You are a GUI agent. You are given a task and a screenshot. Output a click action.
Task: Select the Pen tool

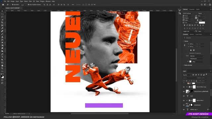pyautogui.click(x=2, y=54)
